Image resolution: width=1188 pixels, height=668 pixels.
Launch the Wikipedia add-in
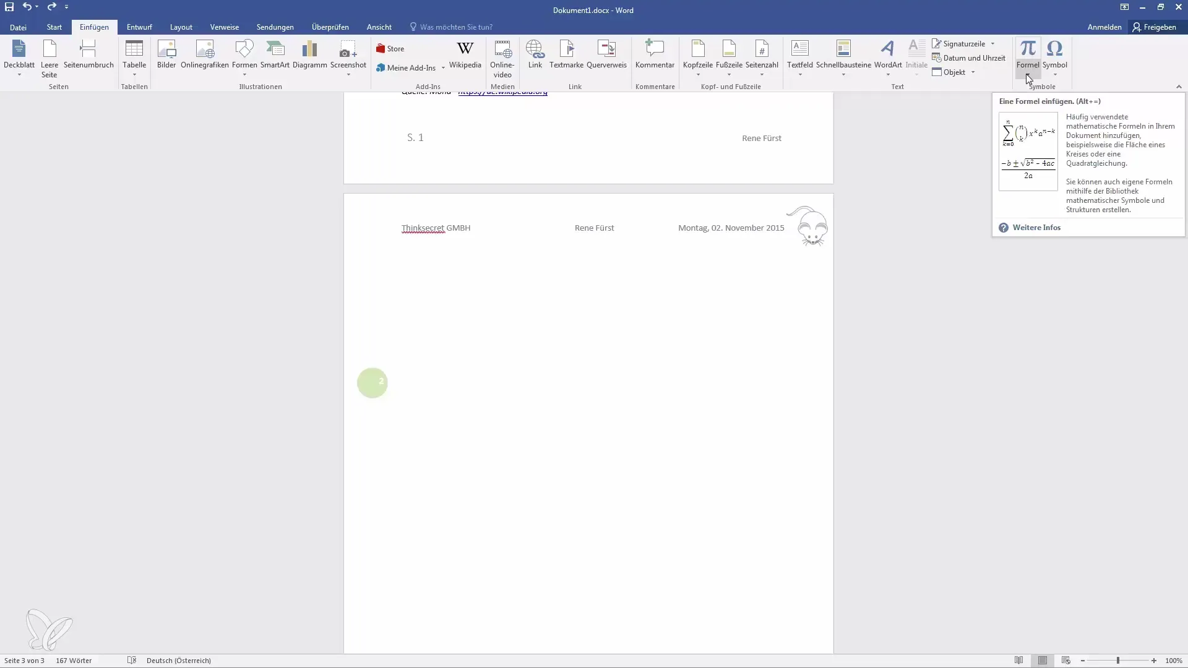point(465,54)
